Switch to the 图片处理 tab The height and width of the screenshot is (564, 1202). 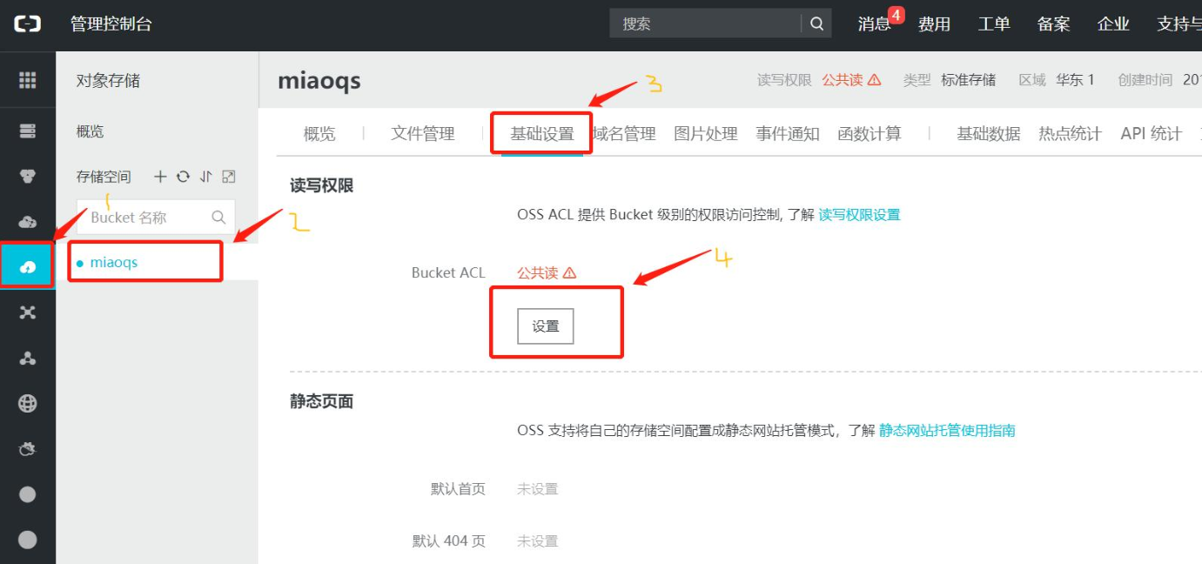706,134
